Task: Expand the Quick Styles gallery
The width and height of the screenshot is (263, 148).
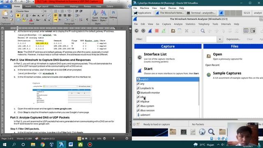Action: (95, 16)
